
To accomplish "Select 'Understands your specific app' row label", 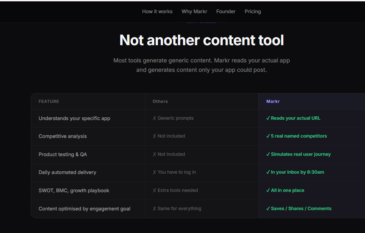I will (74, 118).
